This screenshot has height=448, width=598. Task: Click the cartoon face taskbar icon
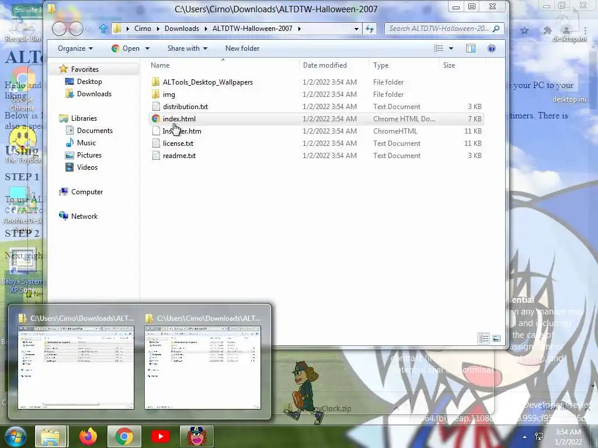pyautogui.click(x=196, y=436)
